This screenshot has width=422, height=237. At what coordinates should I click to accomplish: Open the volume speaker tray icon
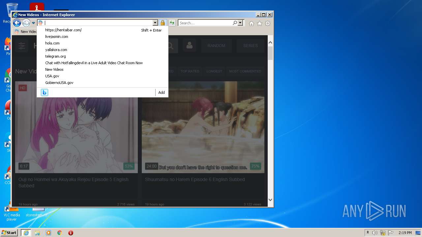[375, 233]
